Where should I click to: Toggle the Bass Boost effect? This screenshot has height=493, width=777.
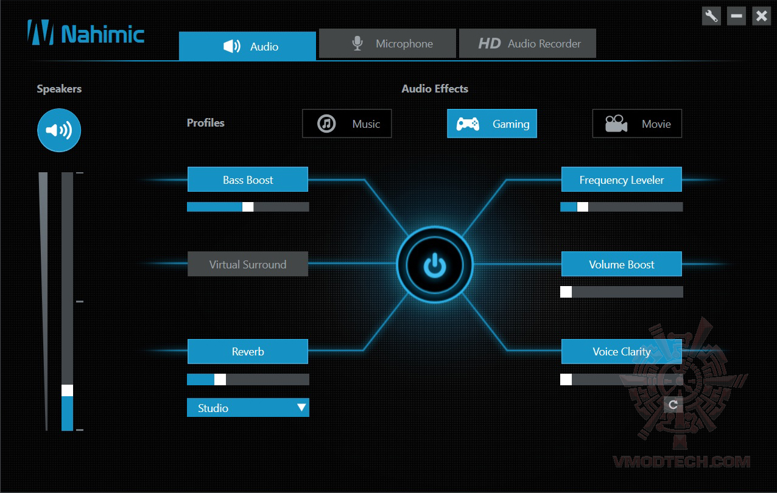click(x=248, y=180)
